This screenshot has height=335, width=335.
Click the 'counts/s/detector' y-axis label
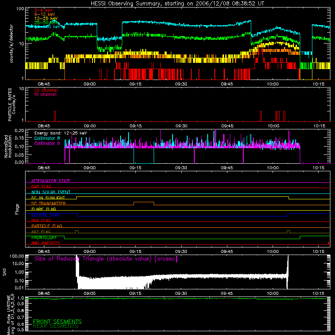11,44
